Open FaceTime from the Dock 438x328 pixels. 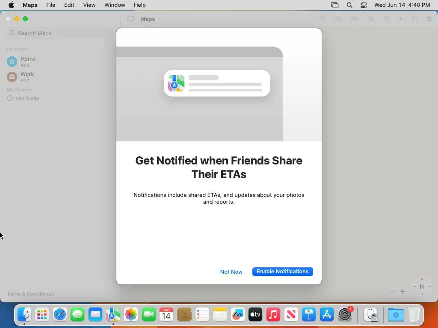(148, 315)
